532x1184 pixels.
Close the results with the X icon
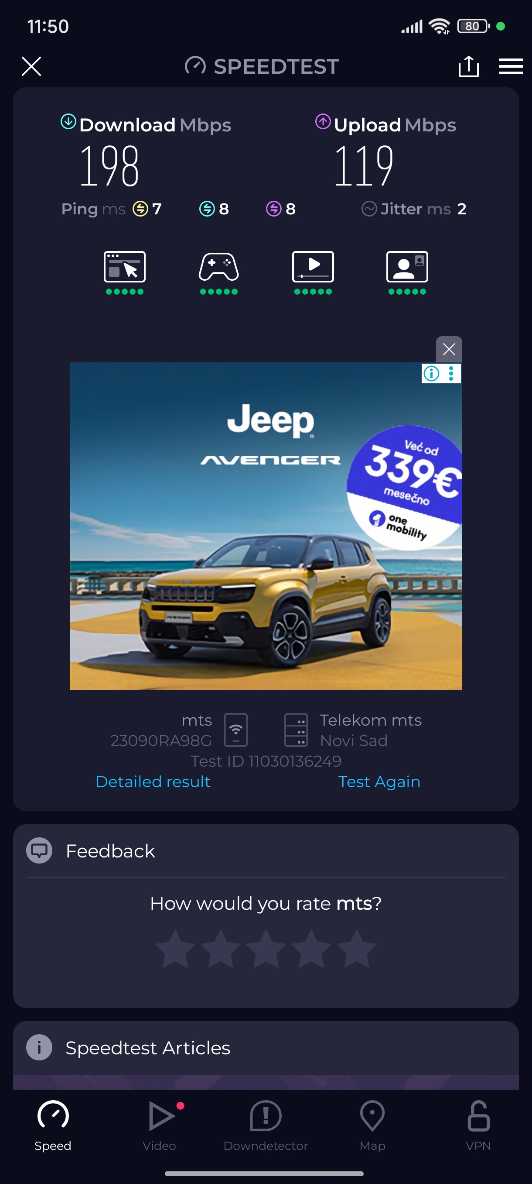tap(31, 66)
